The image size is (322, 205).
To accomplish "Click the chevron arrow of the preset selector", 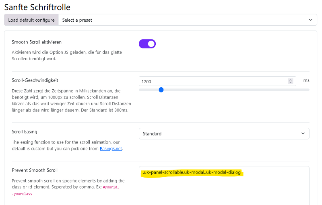I will tap(310, 20).
